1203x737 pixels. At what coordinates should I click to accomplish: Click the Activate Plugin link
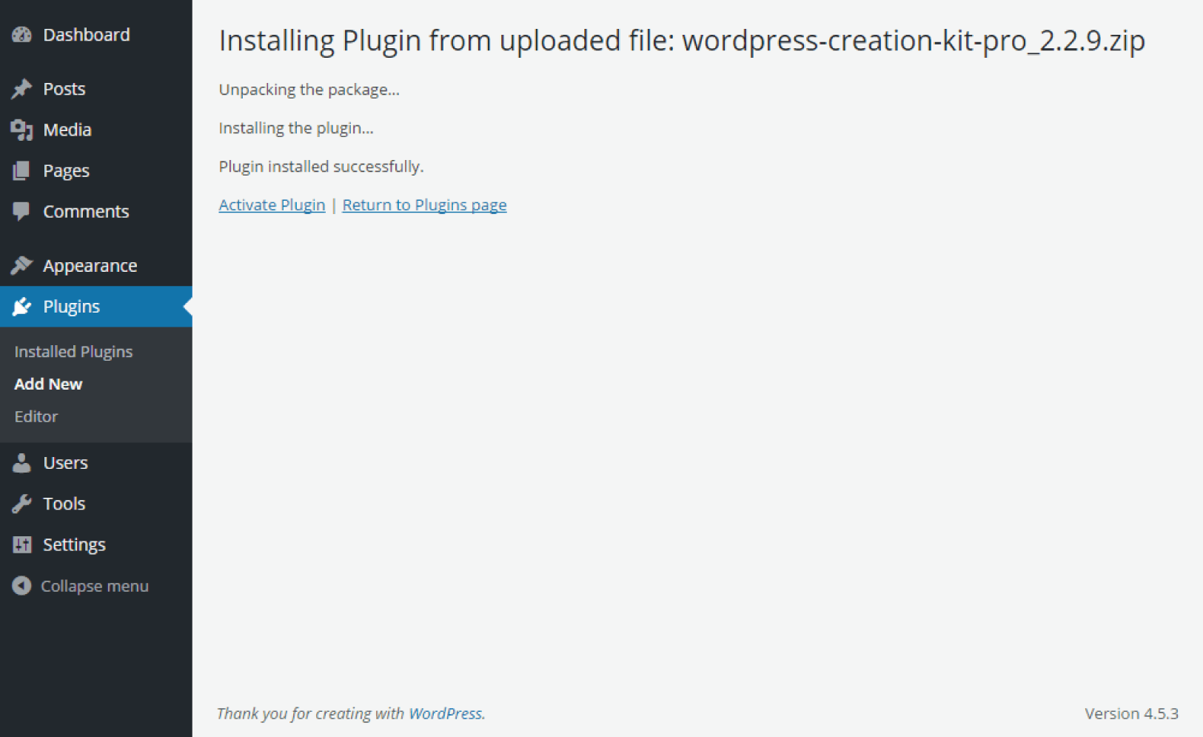(272, 205)
